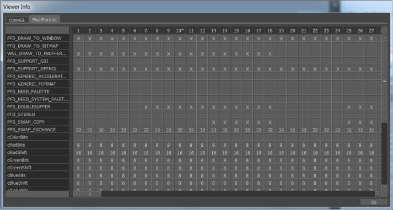Viewport: 393px width, 210px height.
Task: Click the 0 in cBlueShift row, column 23
Action: (326, 183)
